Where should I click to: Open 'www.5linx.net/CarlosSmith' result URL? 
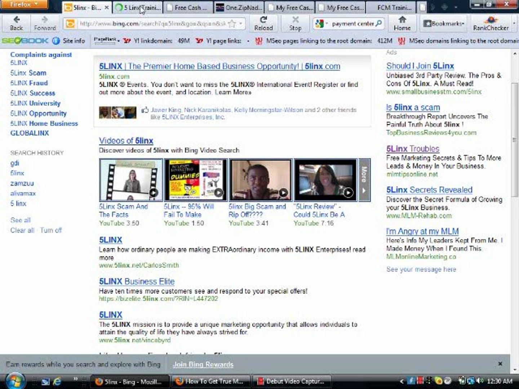point(139,265)
